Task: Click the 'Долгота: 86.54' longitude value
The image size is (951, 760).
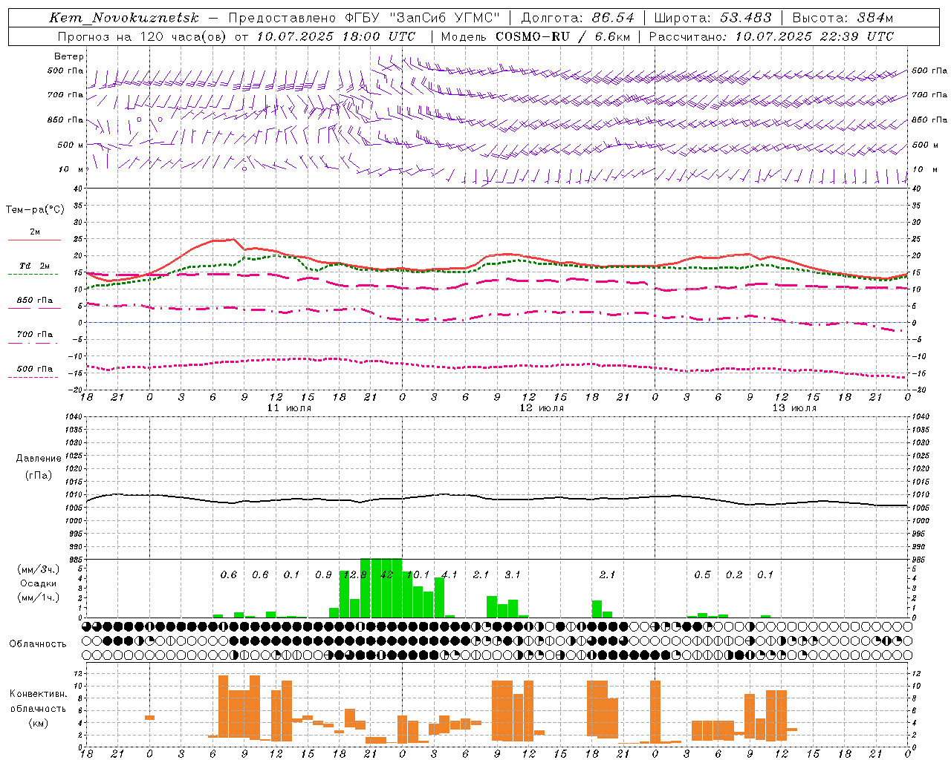Action: pyautogui.click(x=578, y=18)
